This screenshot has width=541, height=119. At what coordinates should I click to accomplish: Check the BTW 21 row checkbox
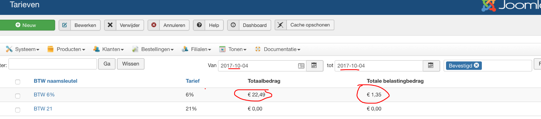[18, 110]
